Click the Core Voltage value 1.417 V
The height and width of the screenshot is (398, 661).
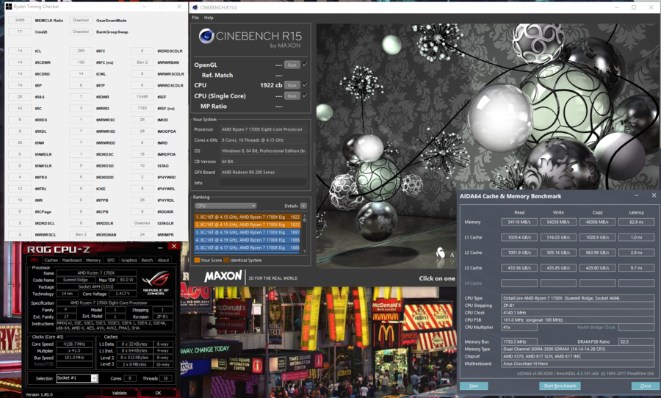(122, 294)
